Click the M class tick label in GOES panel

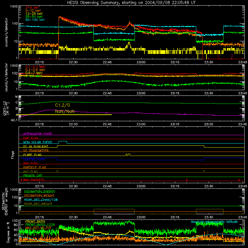pos(16,97)
